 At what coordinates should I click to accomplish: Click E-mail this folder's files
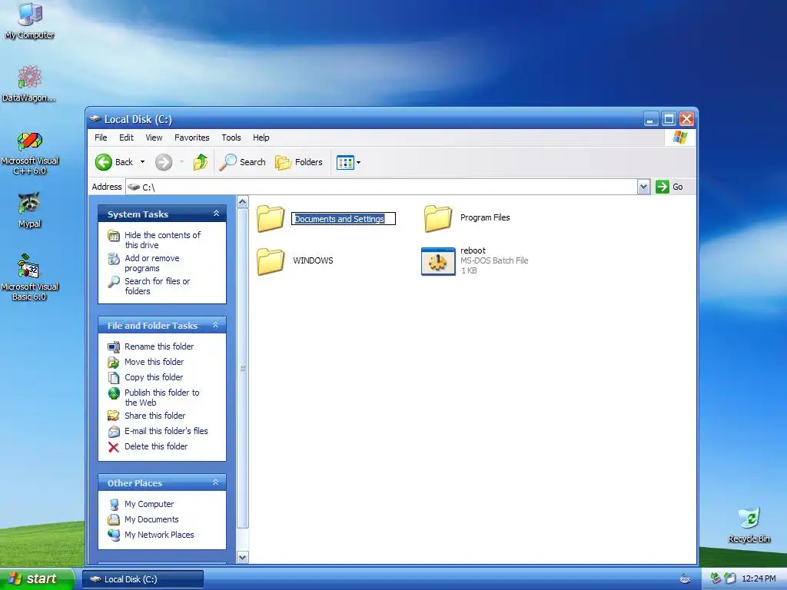pyautogui.click(x=166, y=431)
